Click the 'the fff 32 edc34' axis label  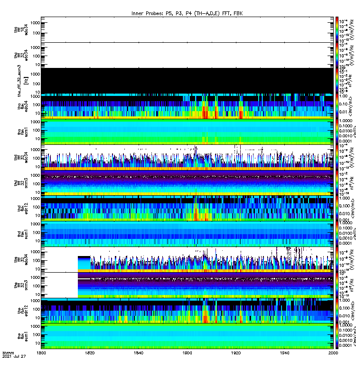tap(21, 260)
